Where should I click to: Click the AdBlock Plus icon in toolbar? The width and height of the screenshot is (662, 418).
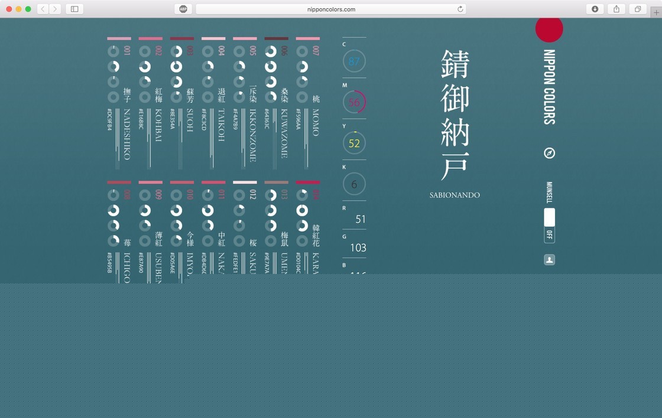coord(183,9)
